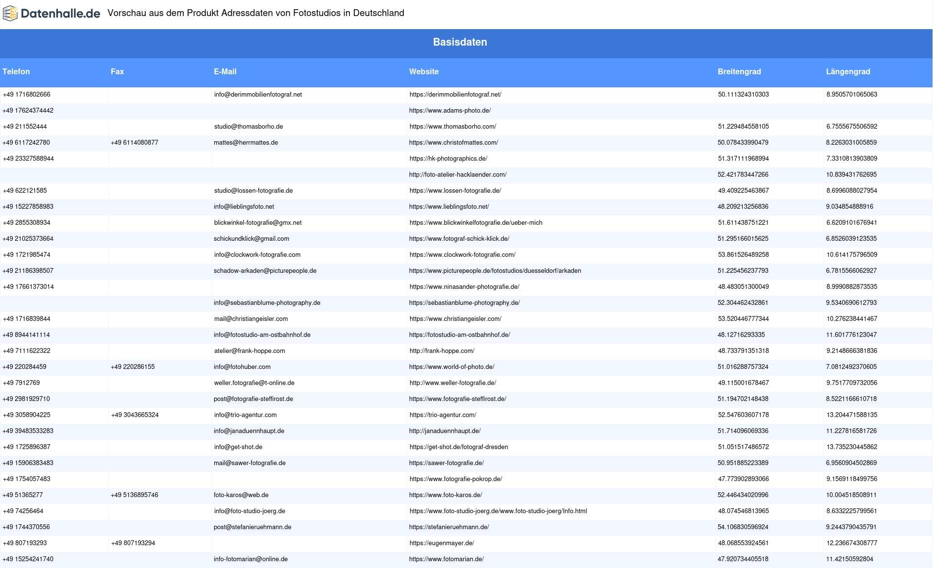933x568 pixels.
Task: Select the Telefon column header
Action: click(x=16, y=71)
